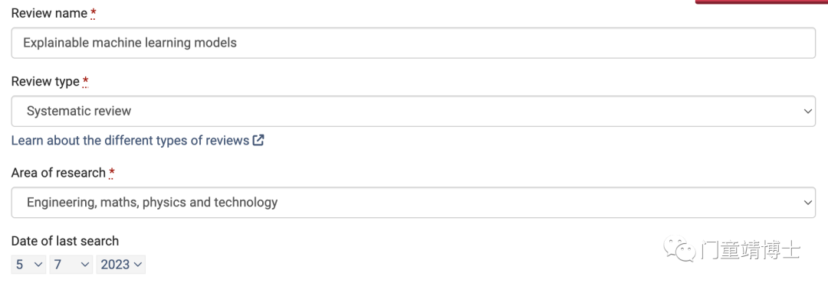Click the Review type field label
This screenshot has width=828, height=286.
(x=45, y=82)
